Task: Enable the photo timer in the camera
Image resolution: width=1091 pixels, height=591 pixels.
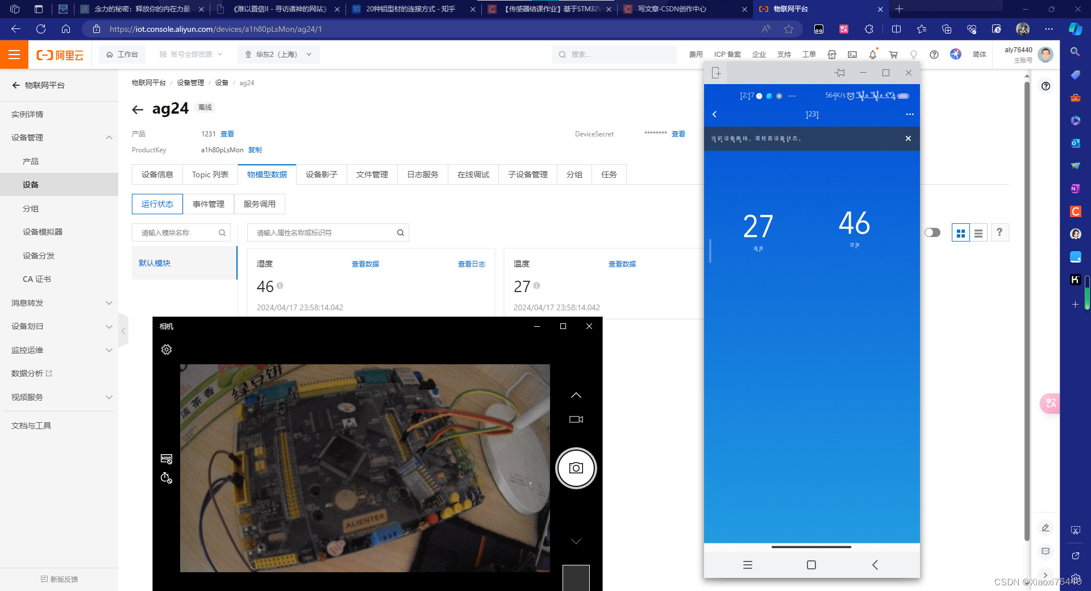Action: click(x=166, y=478)
